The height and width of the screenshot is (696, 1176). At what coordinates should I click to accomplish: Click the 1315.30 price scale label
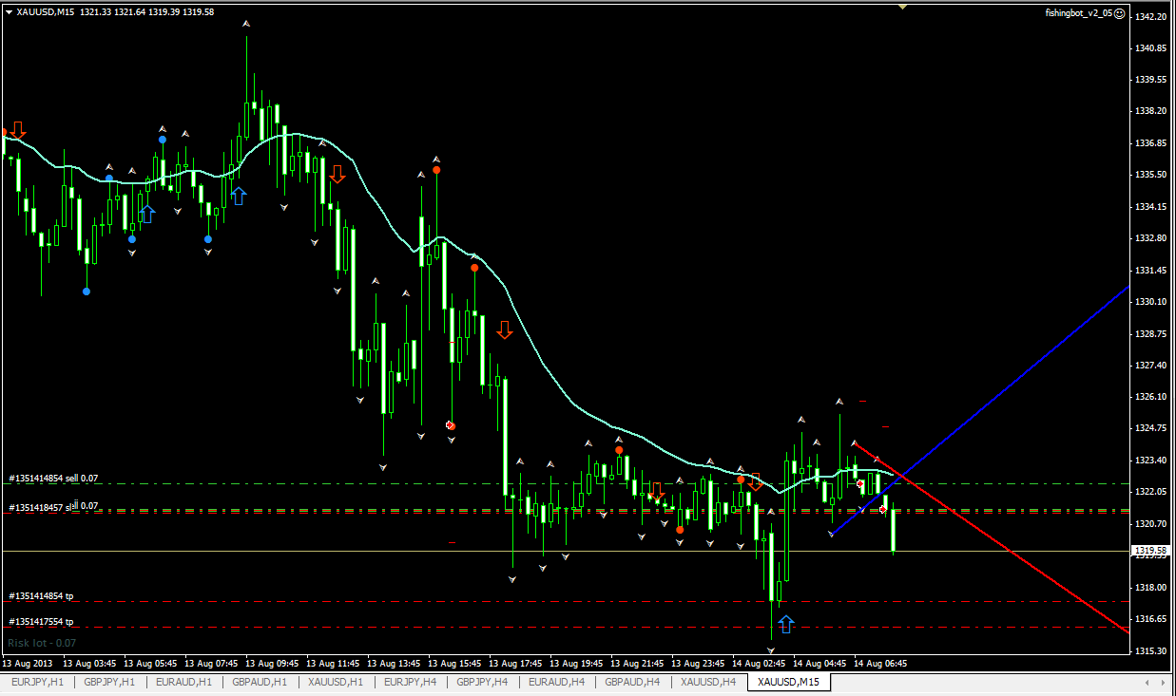1151,650
